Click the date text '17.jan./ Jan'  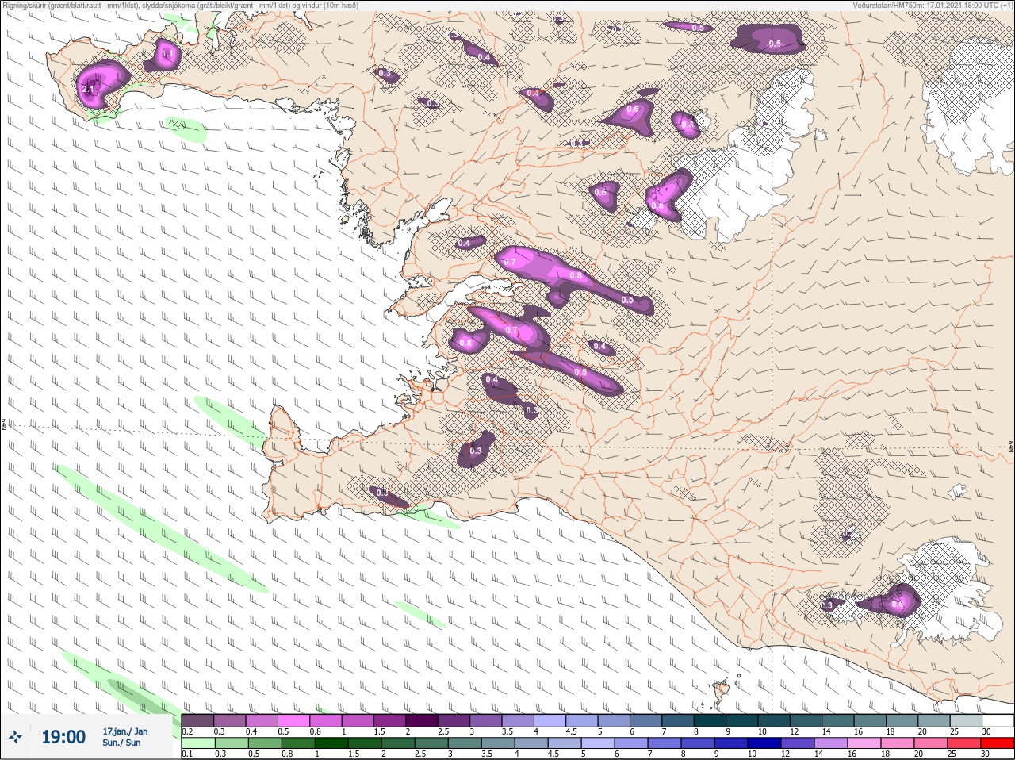tap(124, 731)
